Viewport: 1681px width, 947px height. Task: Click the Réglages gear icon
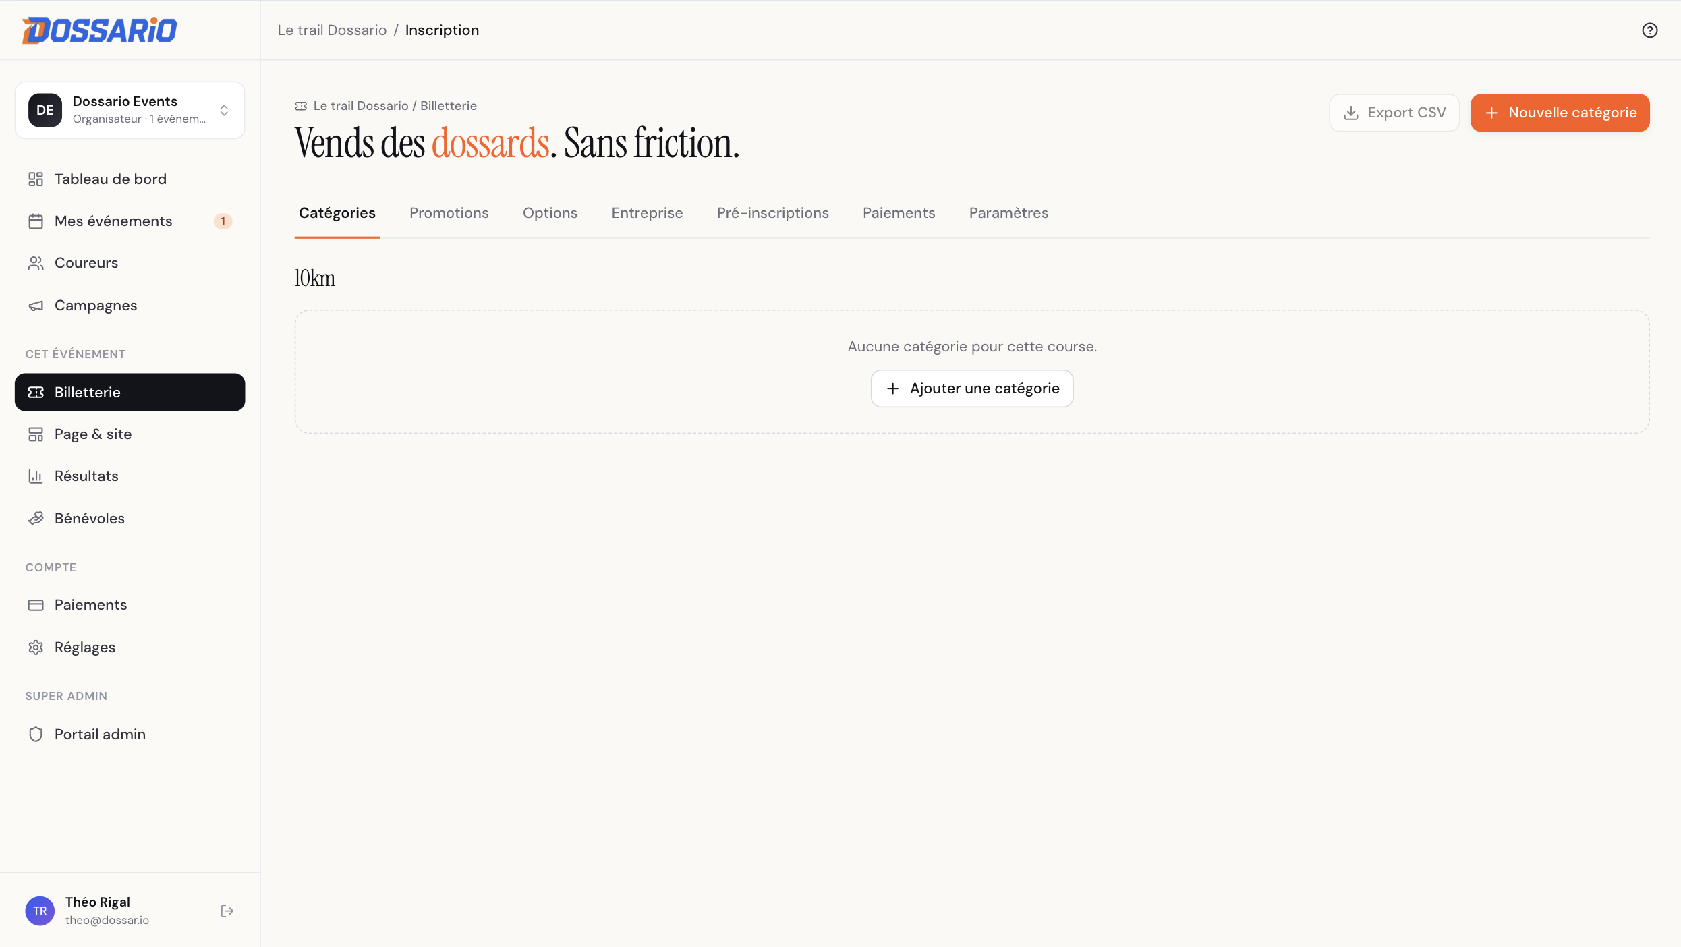click(x=36, y=648)
